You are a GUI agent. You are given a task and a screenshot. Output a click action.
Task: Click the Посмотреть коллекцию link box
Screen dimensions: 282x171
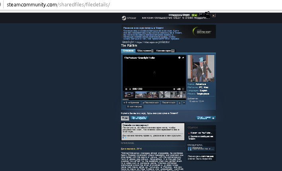coord(201,157)
